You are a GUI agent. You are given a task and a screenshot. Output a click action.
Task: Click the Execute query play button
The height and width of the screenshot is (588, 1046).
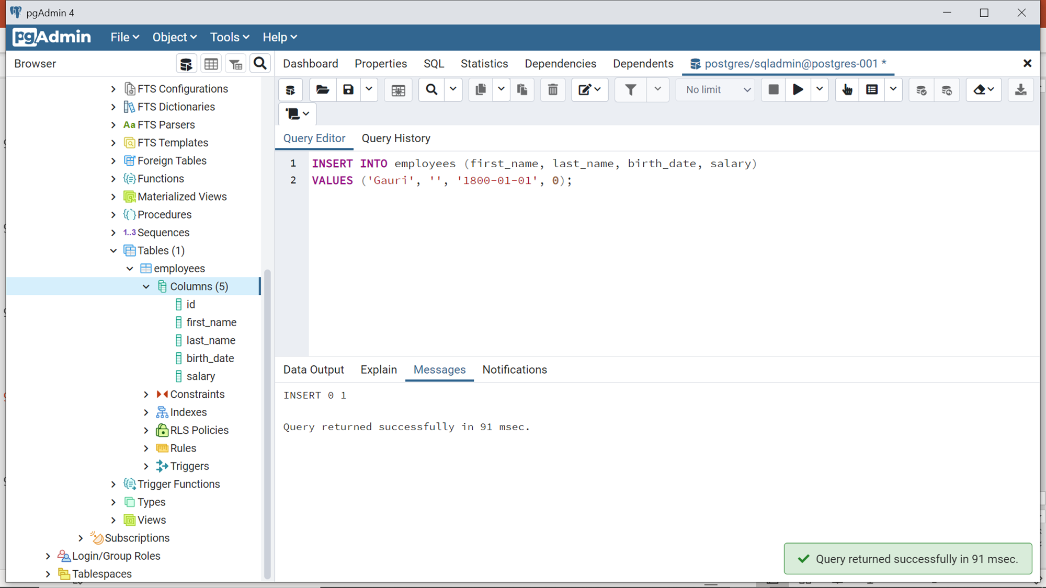[x=798, y=90]
